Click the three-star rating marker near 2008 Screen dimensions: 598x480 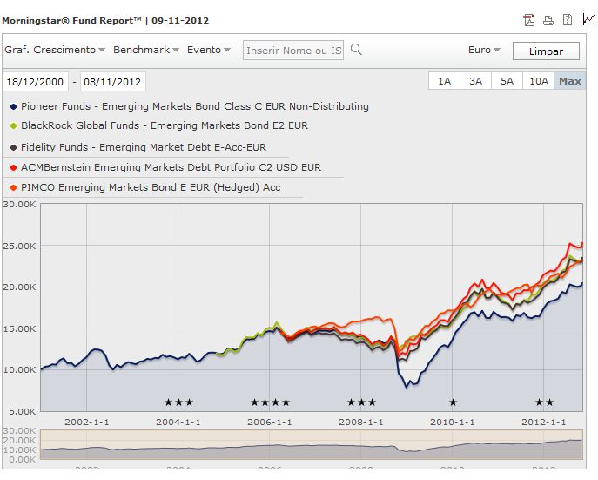point(361,402)
